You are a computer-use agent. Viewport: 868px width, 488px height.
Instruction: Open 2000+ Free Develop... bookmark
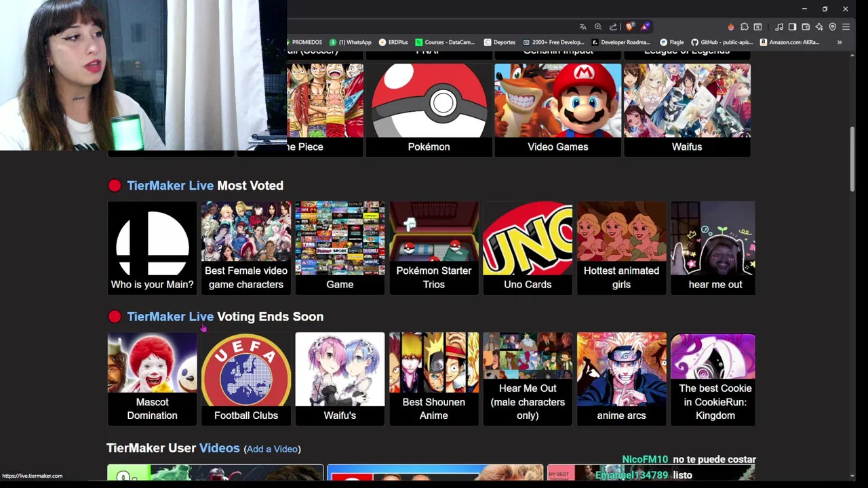pos(553,42)
